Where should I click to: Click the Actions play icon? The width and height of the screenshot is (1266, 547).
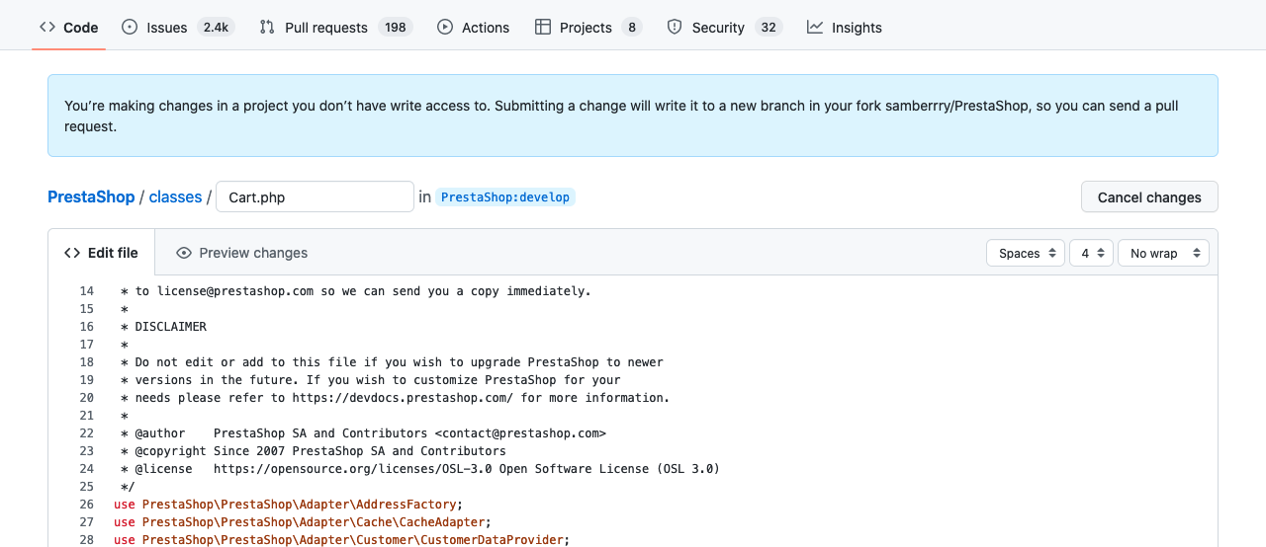point(445,28)
